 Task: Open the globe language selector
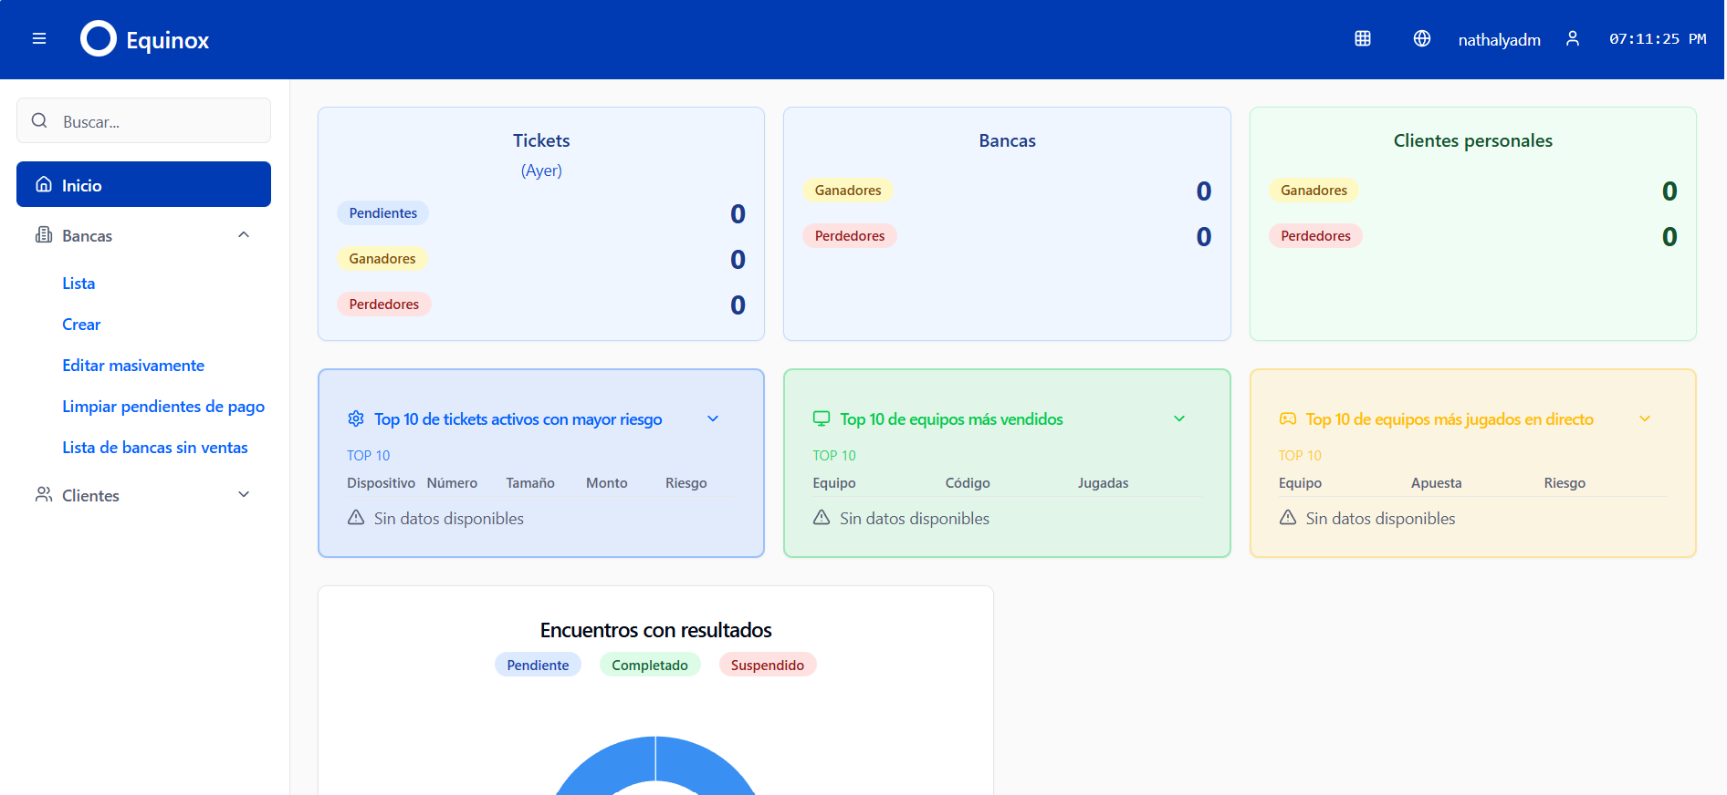[x=1422, y=38]
